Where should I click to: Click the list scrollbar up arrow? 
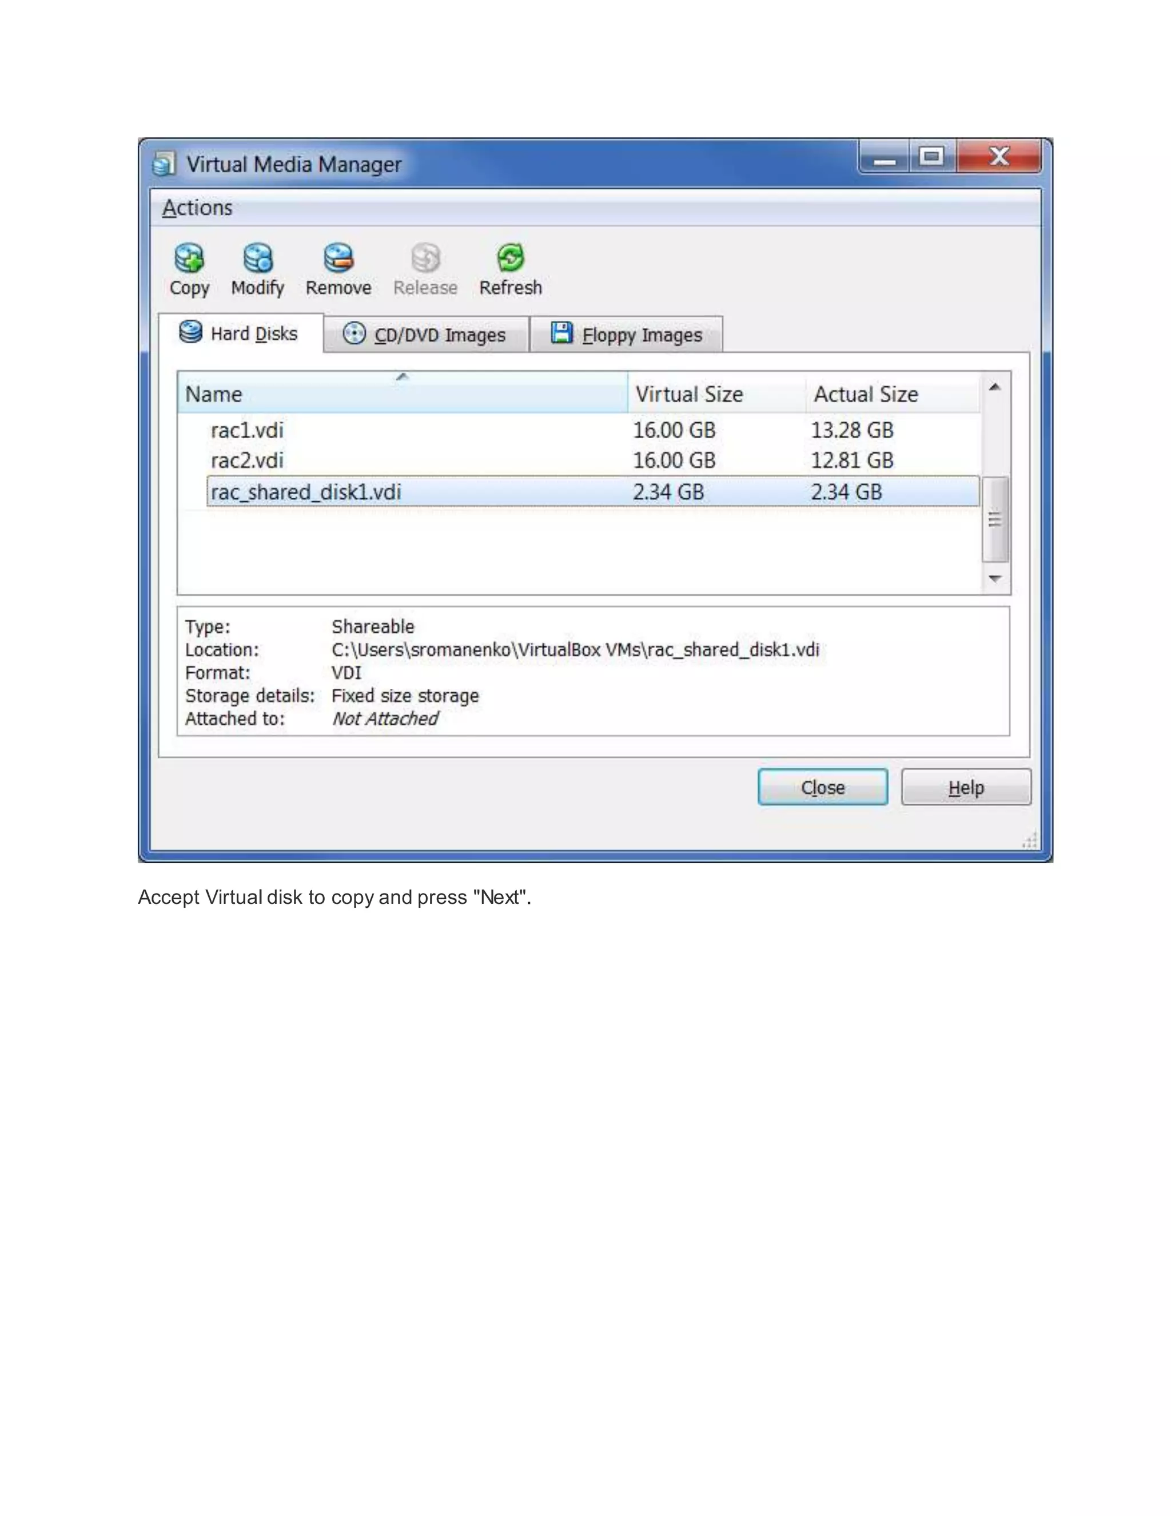(x=995, y=387)
